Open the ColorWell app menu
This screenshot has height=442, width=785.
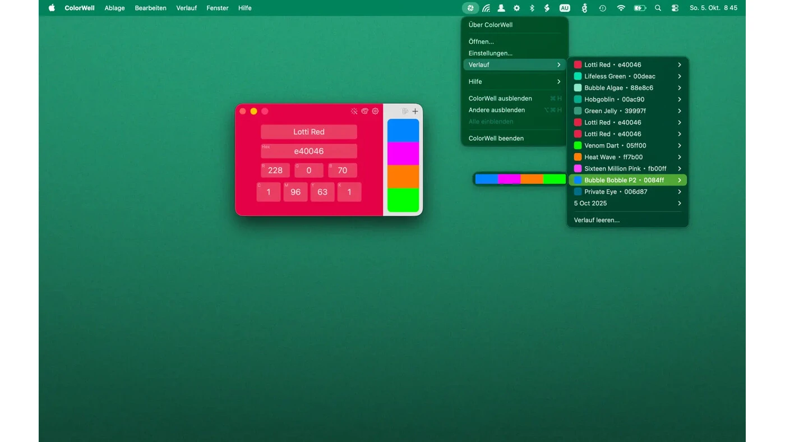[80, 8]
